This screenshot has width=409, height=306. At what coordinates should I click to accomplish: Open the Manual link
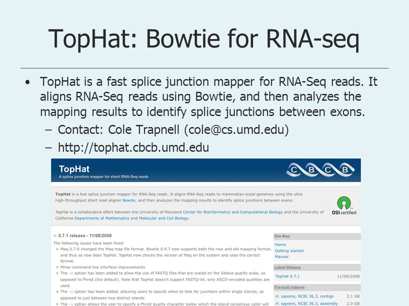pyautogui.click(x=282, y=257)
